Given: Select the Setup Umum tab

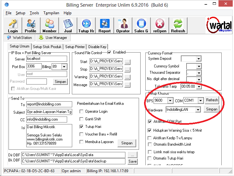Looking at the screenshot, I should tap(20, 46).
